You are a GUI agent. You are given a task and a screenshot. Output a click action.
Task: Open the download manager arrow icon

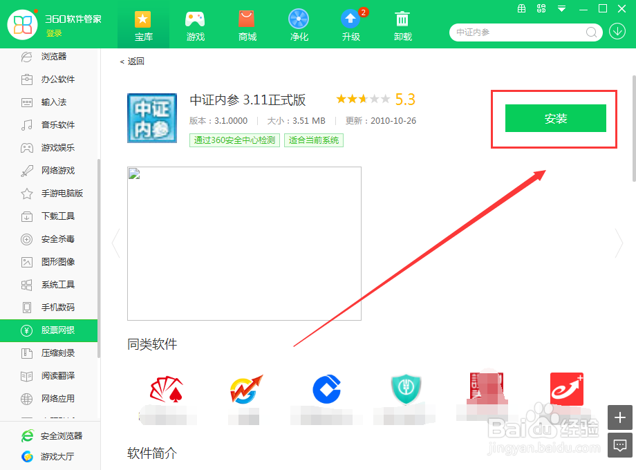point(617,32)
